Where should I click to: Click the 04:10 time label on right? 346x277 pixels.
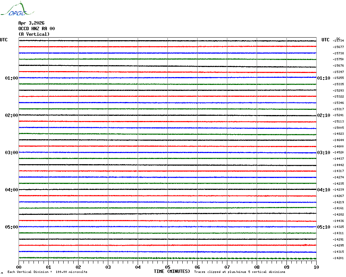pos(323,190)
